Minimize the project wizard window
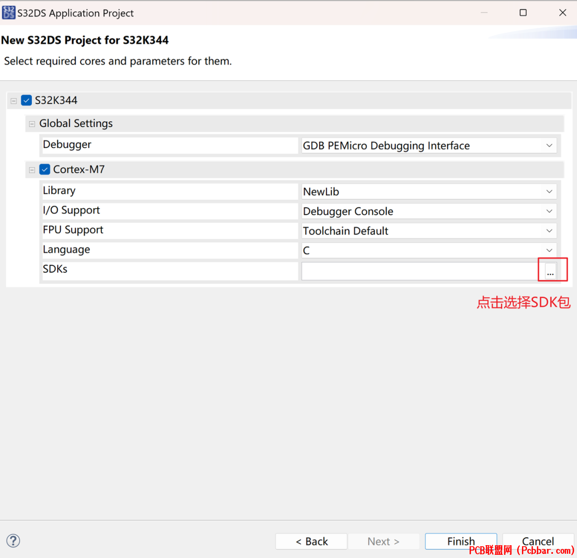This screenshot has width=577, height=558. point(484,12)
